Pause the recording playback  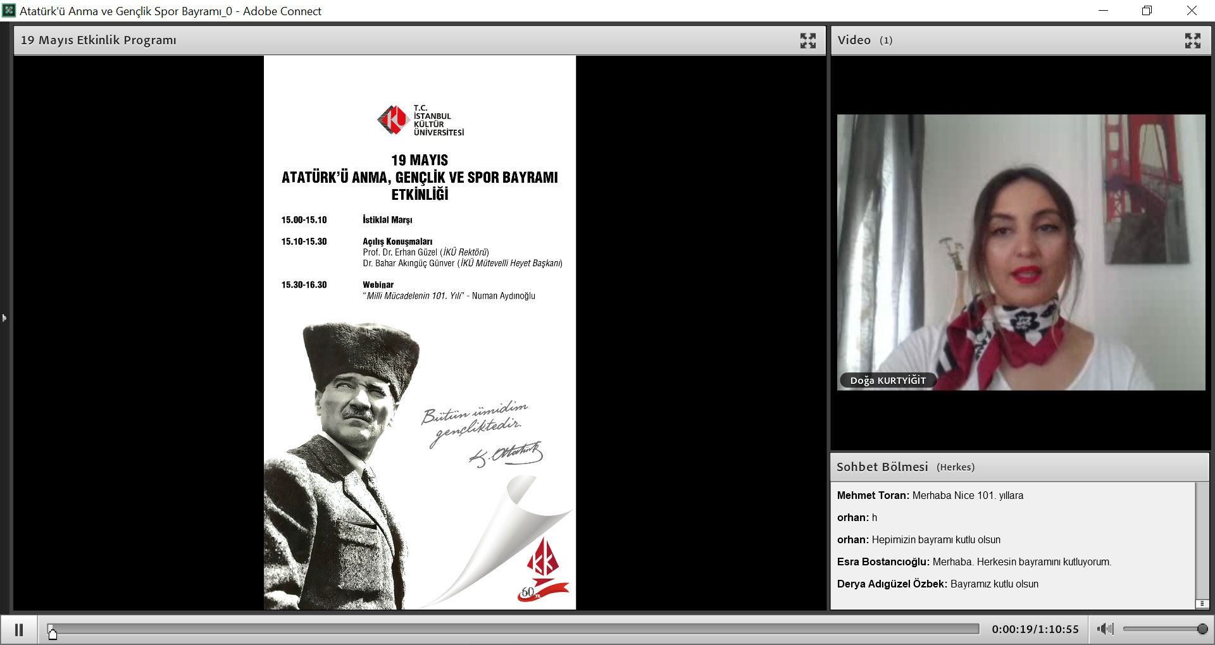(x=19, y=630)
